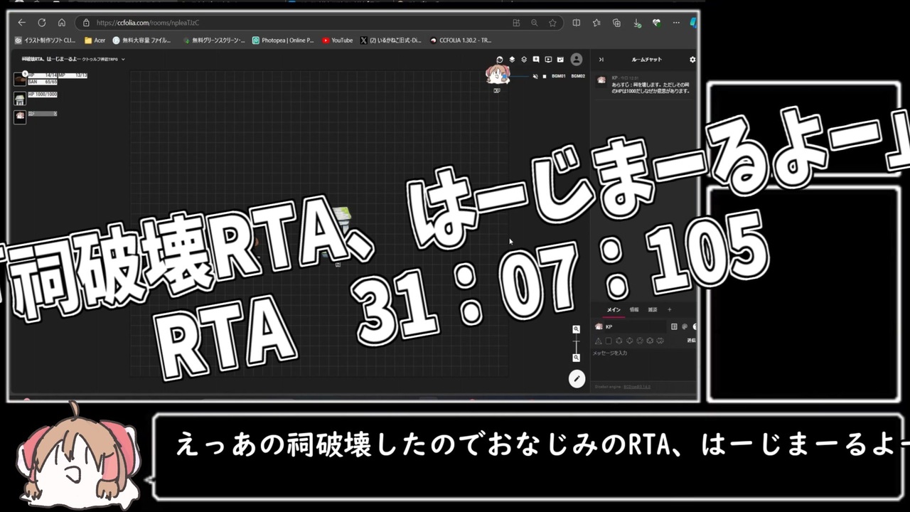Screen dimensions: 910x512
Task: Toggle the square d6 dice selector
Action: point(609,341)
